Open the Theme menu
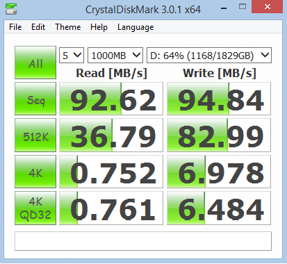This screenshot has height=264, width=287. [x=68, y=27]
